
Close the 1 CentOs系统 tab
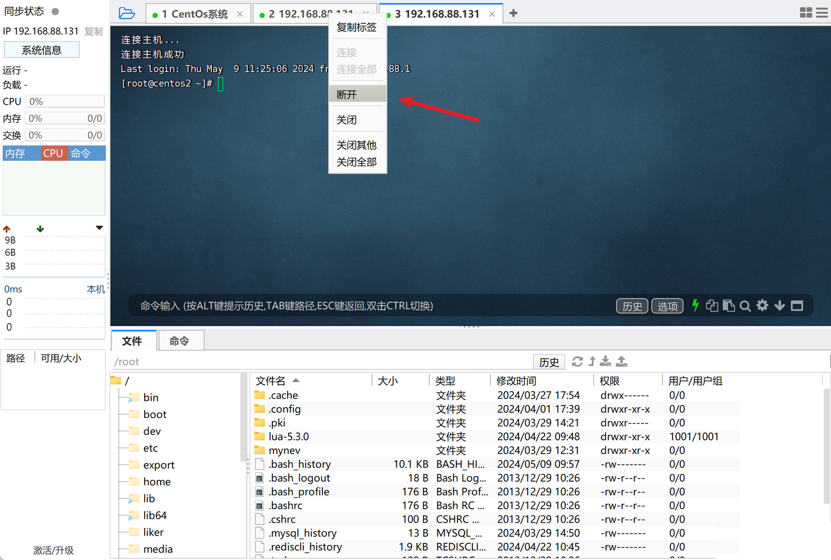pyautogui.click(x=240, y=14)
